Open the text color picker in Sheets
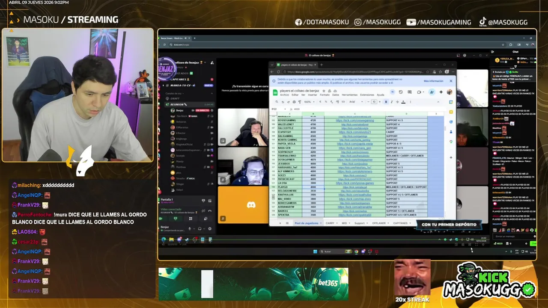 pyautogui.click(x=403, y=102)
